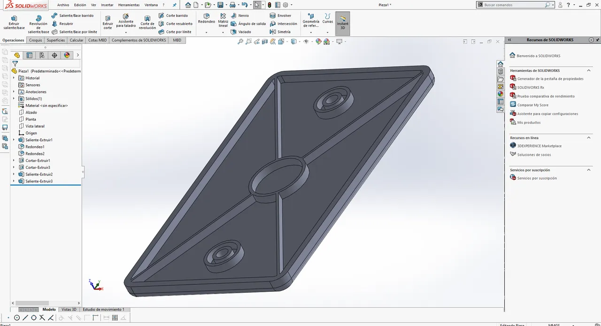
Task: Open Estudio de movimiento 1 tab
Action: (x=103, y=310)
